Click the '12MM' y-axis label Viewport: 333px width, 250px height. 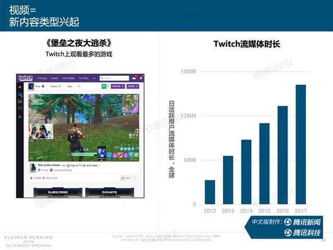click(x=188, y=116)
